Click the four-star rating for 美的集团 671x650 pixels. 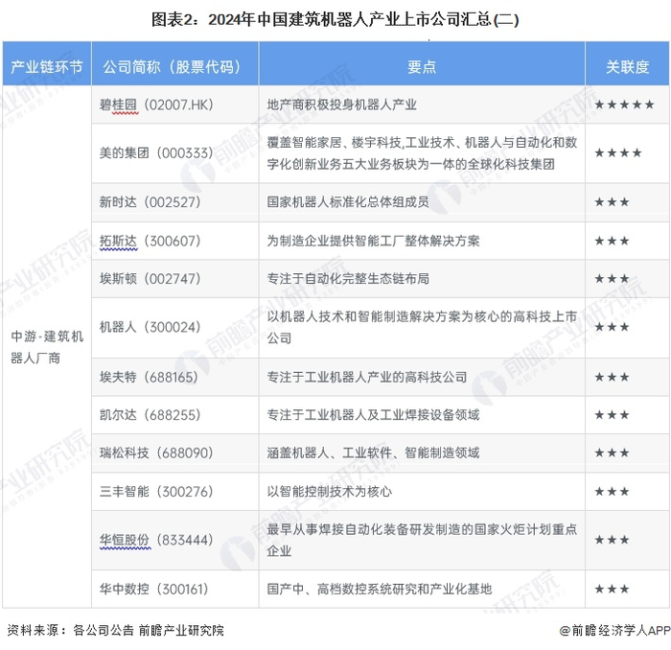pos(618,152)
